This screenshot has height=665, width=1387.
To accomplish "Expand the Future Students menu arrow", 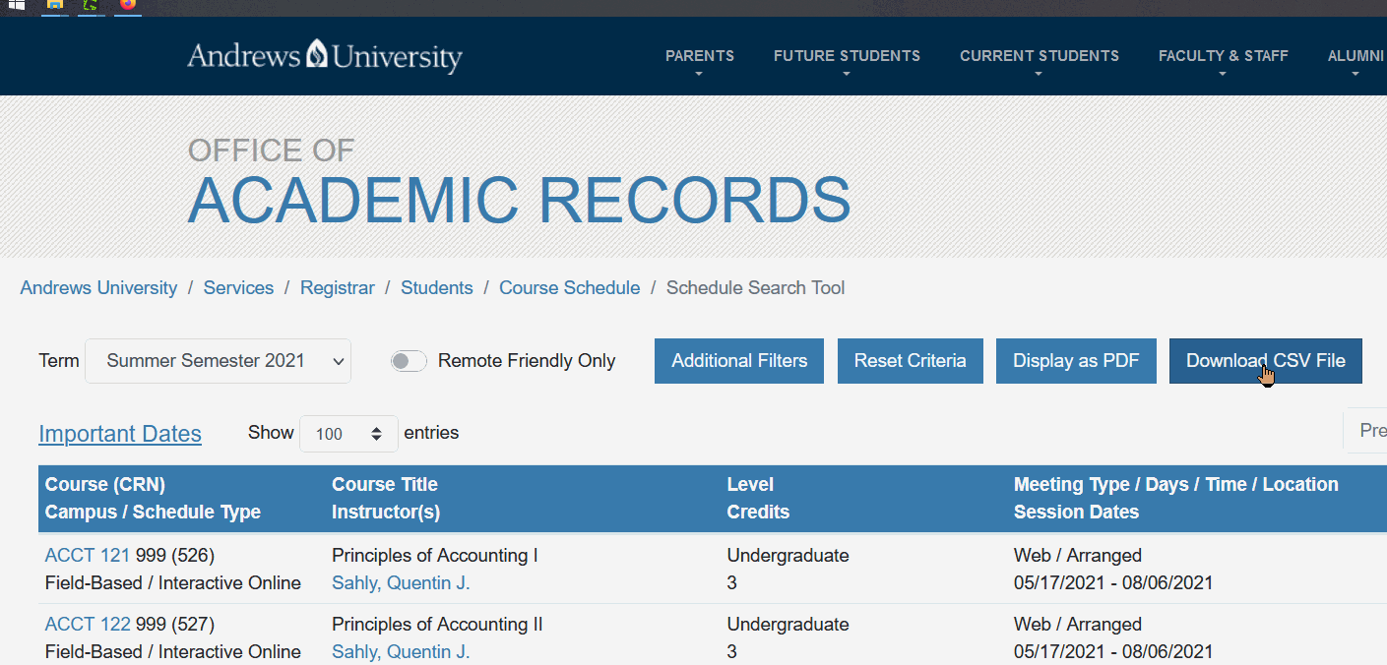I will (x=847, y=74).
